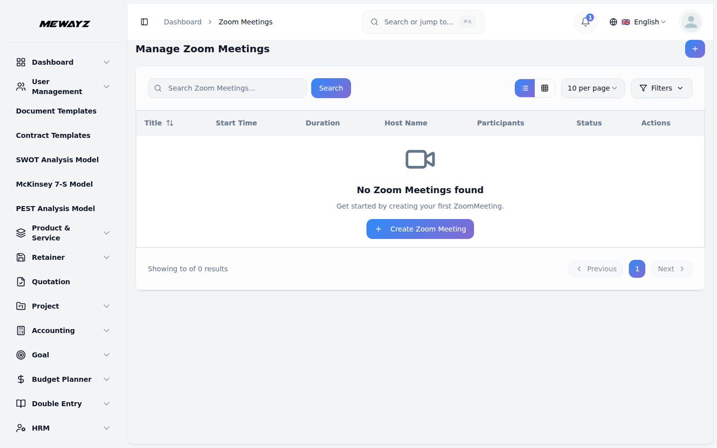Toggle grid layout for meetings table
Image resolution: width=717 pixels, height=448 pixels.
545,88
